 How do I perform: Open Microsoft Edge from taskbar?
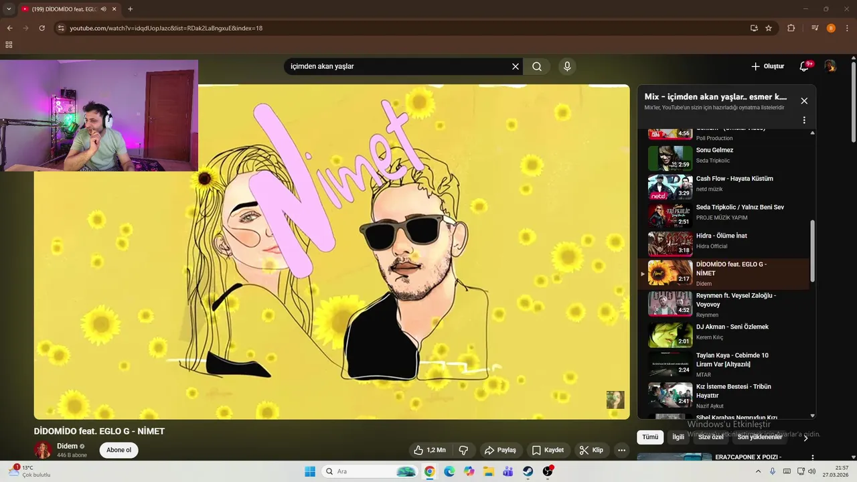[449, 471]
